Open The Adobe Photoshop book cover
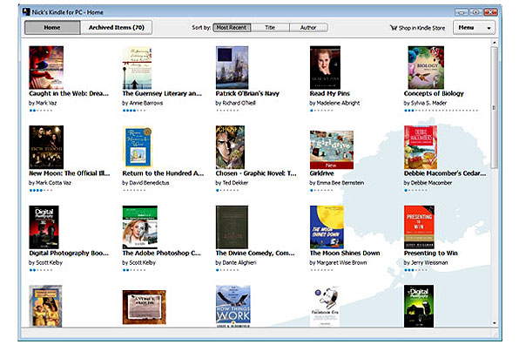Viewport: 519px width, 345px height. point(139,227)
